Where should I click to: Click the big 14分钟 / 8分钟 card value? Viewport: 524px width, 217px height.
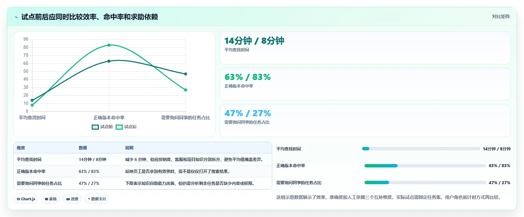tap(254, 41)
